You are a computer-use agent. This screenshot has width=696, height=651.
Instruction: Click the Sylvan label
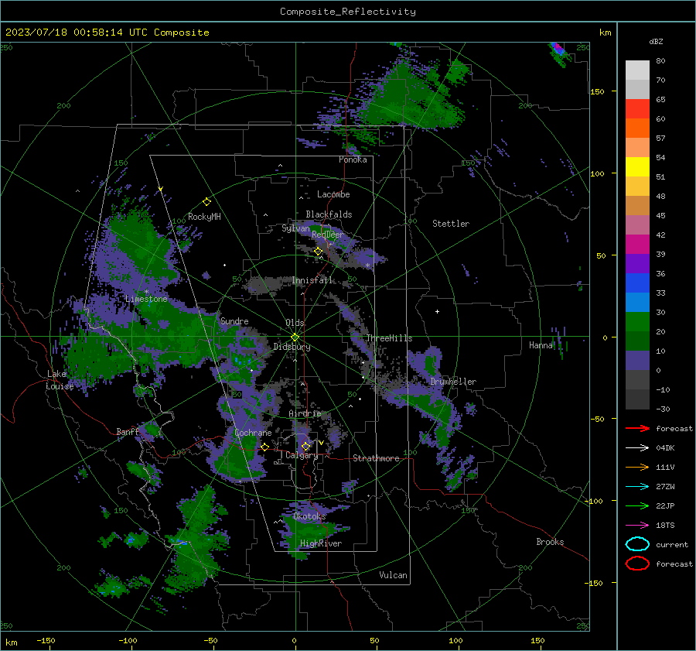[295, 228]
